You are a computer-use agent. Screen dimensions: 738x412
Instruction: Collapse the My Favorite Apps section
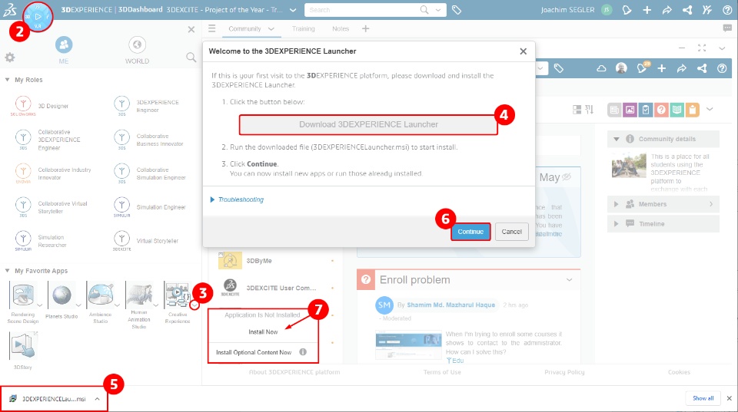[7, 271]
